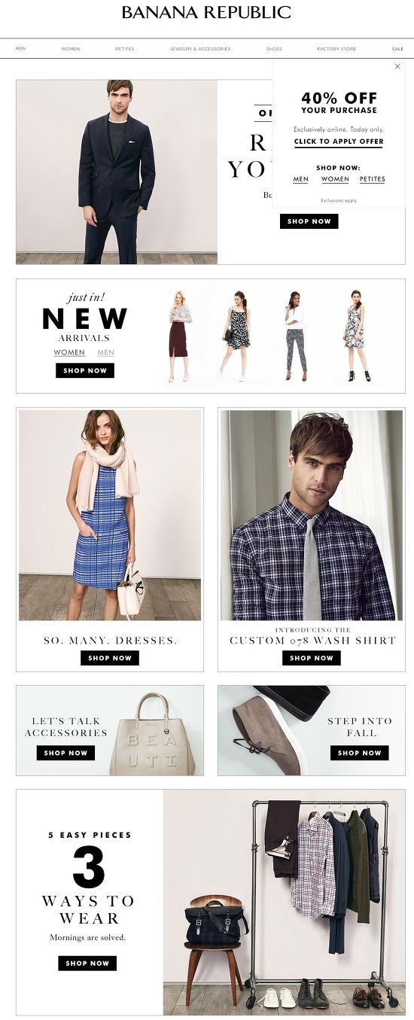Screen dimensions: 414x1020
Task: Shop Petites from the offer popup
Action: click(x=372, y=179)
